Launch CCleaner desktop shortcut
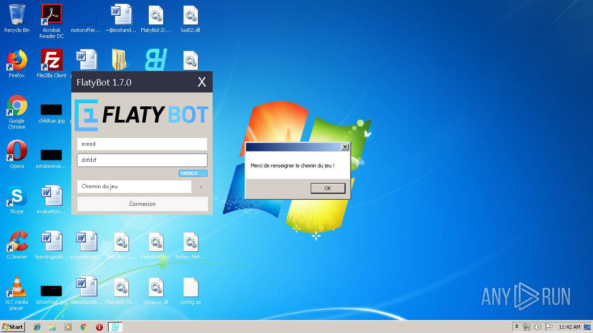Screen dimensions: 593x333 click(17, 245)
